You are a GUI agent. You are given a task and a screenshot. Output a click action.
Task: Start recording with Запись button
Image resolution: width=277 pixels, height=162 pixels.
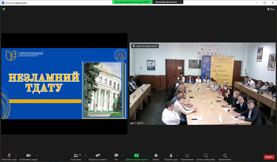(x=156, y=157)
